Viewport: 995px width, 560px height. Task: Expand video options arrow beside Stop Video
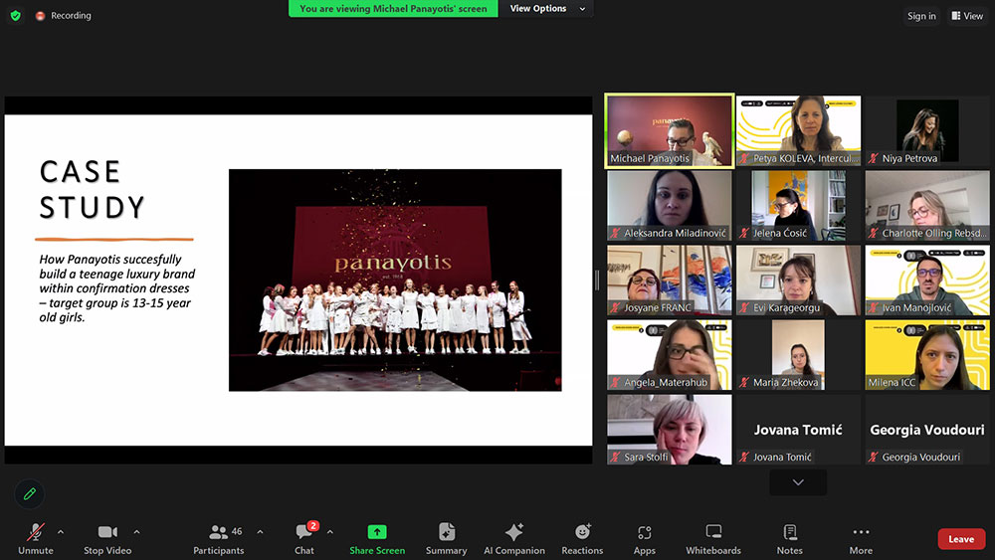coord(136,532)
